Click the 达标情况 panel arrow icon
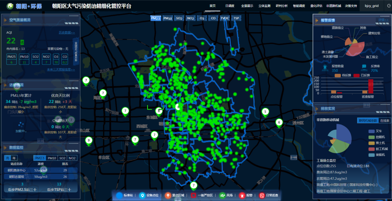This screenshot has width=392, height=201. coord(5,85)
